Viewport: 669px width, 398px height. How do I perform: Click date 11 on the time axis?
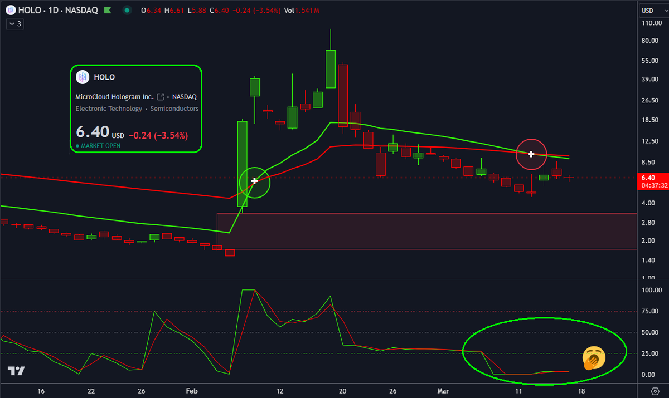[x=520, y=391]
